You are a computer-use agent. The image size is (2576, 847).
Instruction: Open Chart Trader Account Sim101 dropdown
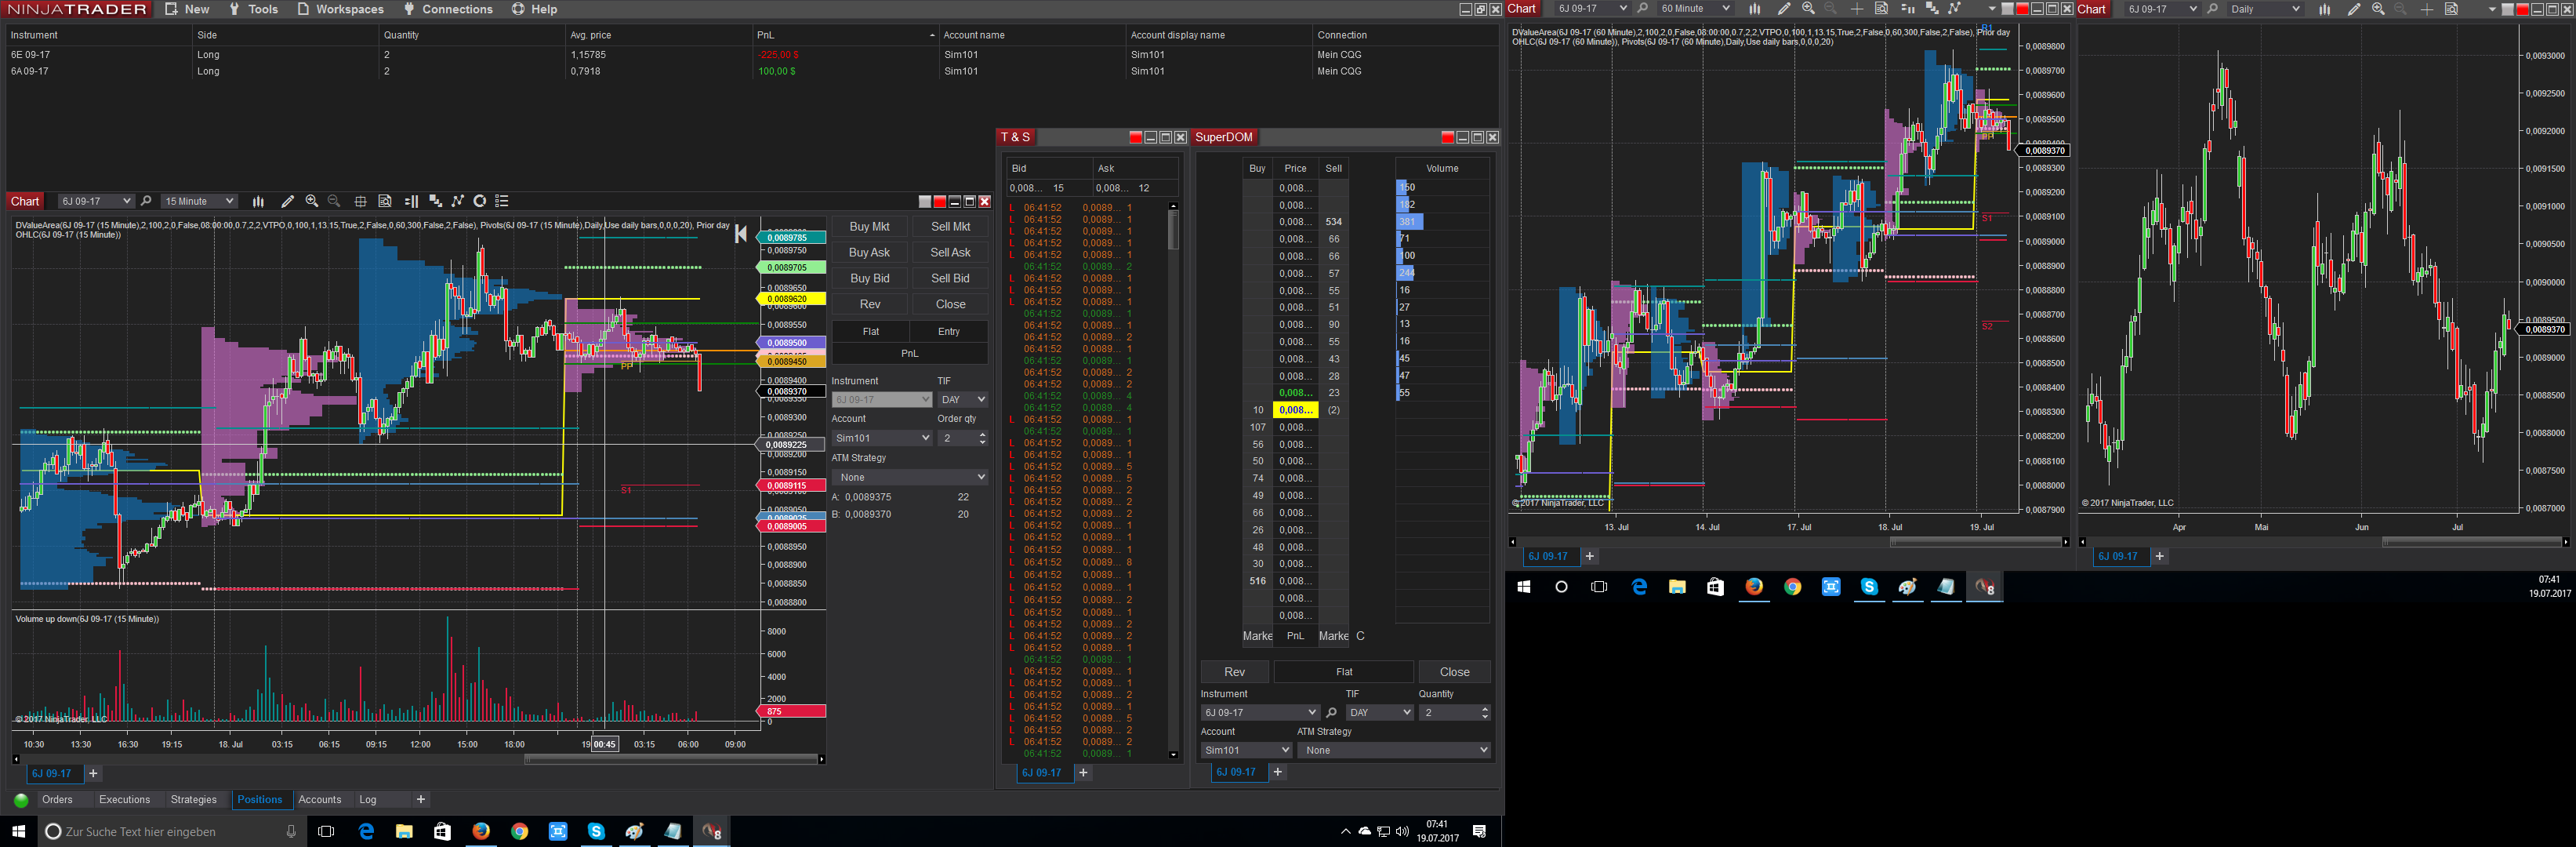[x=882, y=438]
